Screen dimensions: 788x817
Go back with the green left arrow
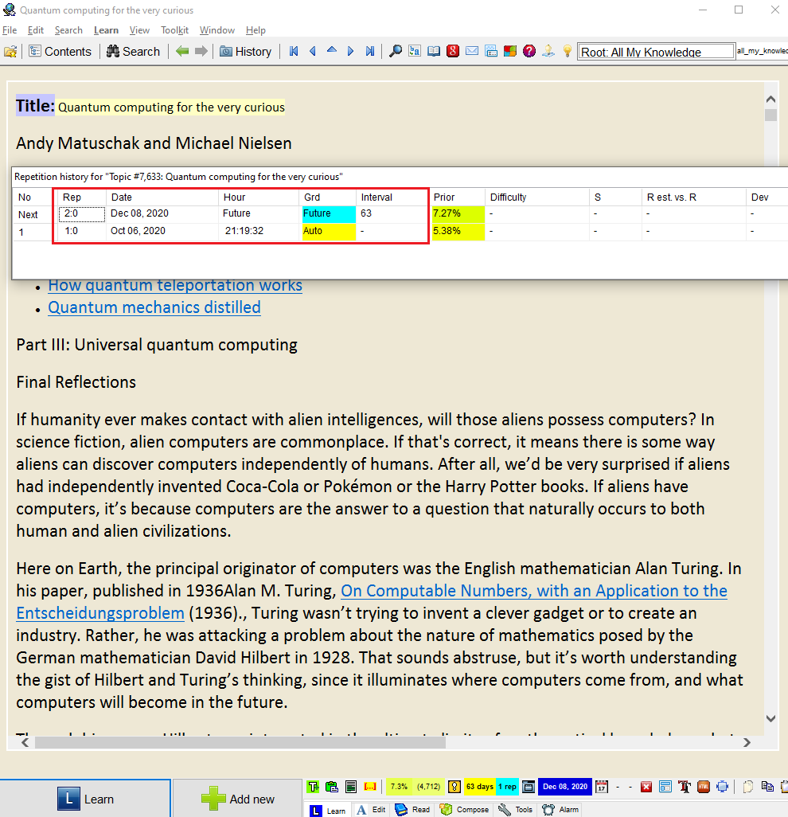point(181,51)
